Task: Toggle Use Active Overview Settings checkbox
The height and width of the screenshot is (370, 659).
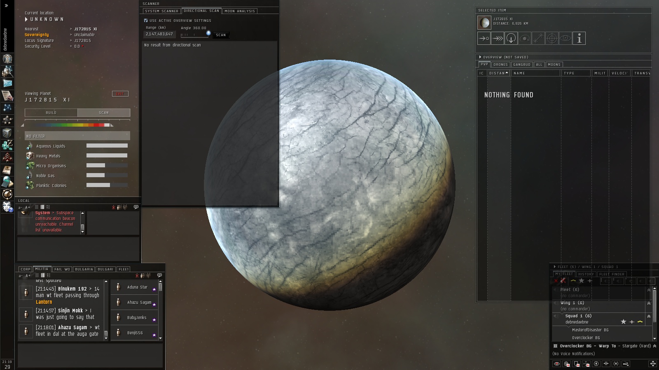Action: 146,21
